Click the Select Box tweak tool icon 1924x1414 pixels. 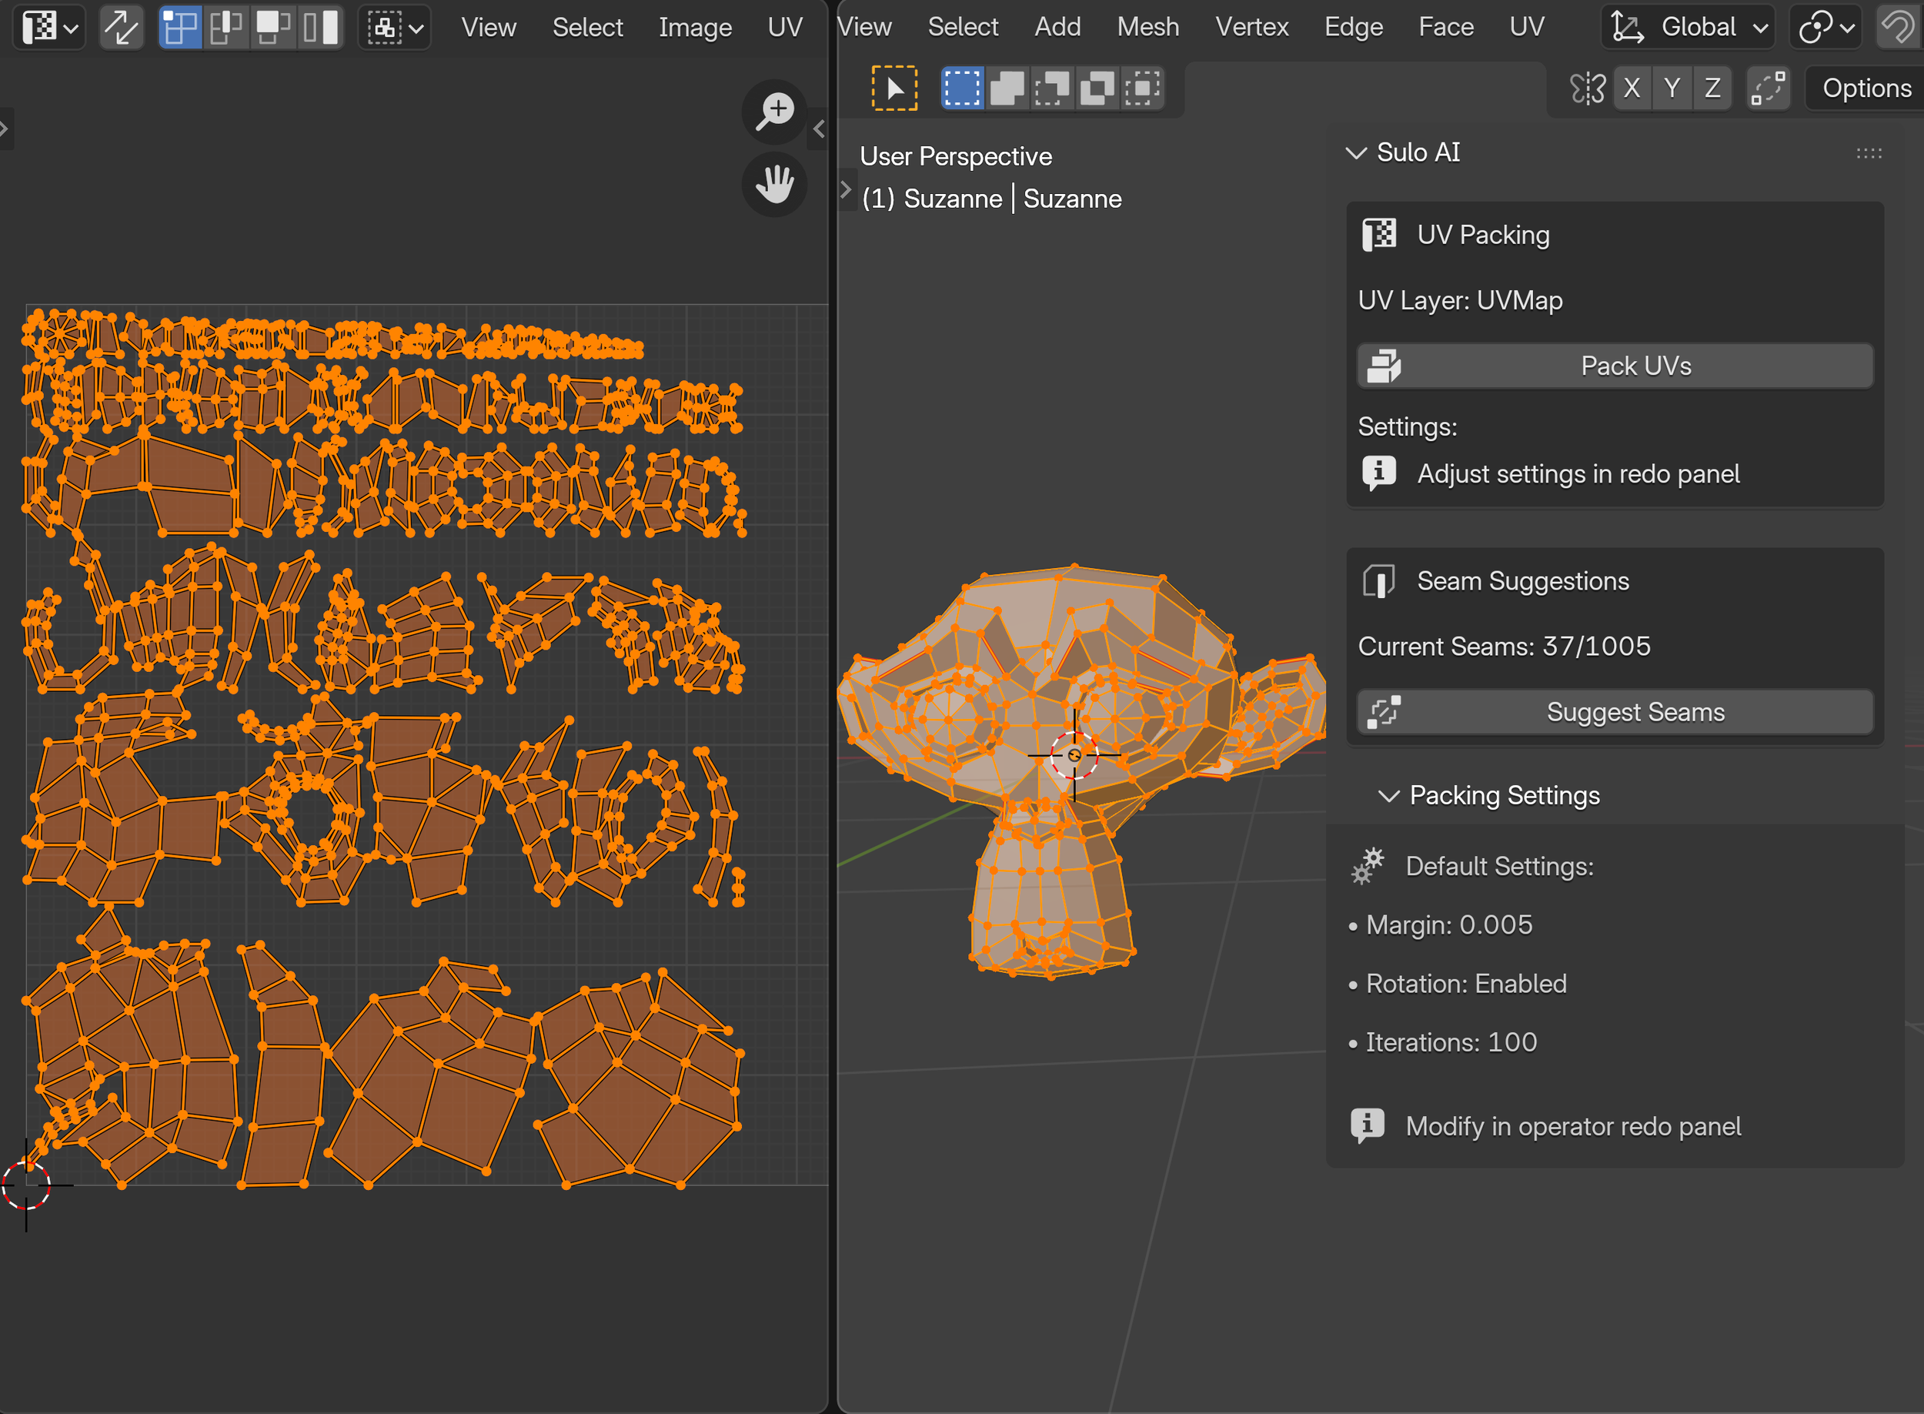pos(894,89)
